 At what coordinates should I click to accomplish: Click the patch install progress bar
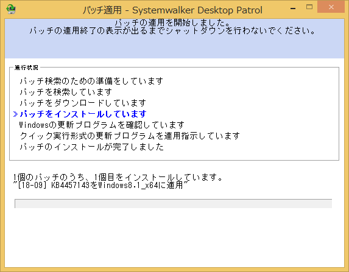(173, 203)
